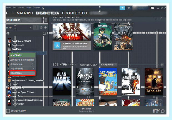
Task: Switch to the БИБЛИОТЕКА tab
Action: [x=47, y=13]
